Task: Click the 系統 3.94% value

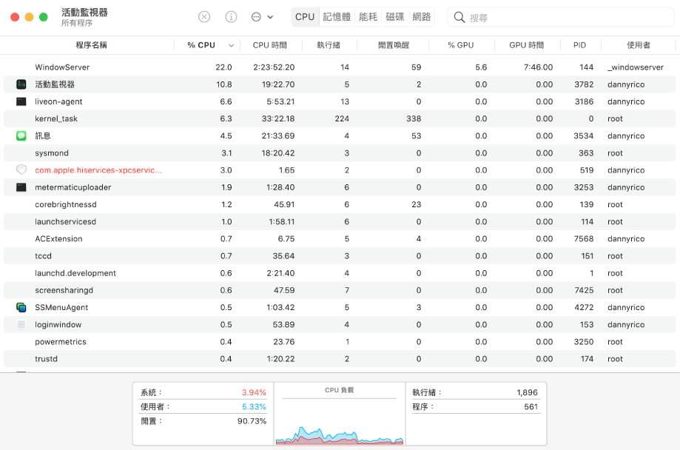Action: tap(254, 392)
